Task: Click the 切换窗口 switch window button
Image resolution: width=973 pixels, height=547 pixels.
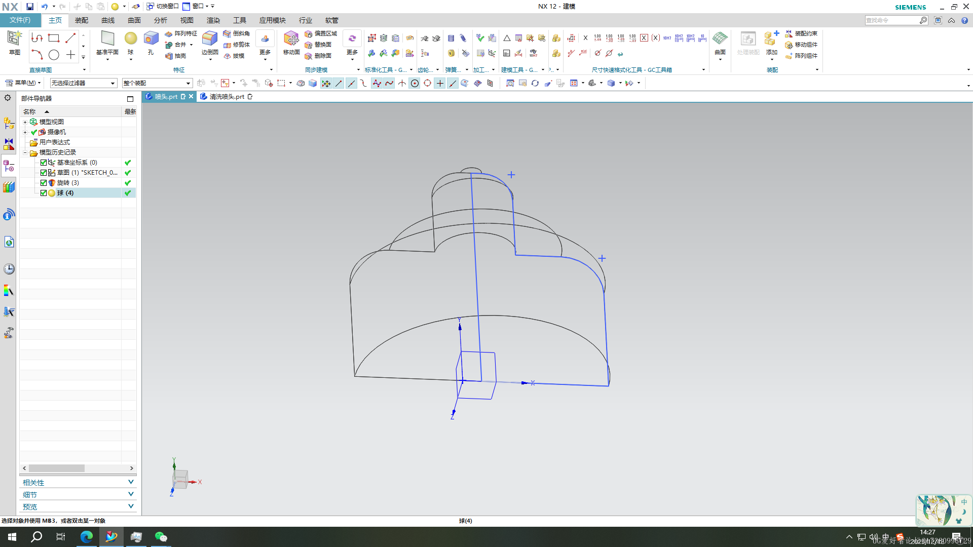Action: point(163,6)
